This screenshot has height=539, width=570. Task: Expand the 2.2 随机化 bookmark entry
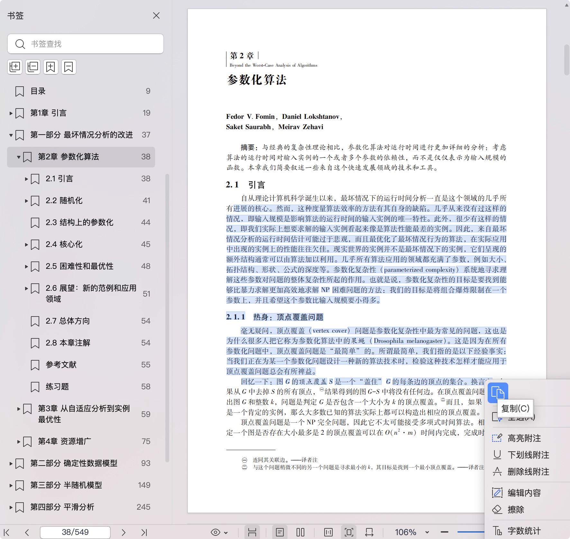coord(26,201)
